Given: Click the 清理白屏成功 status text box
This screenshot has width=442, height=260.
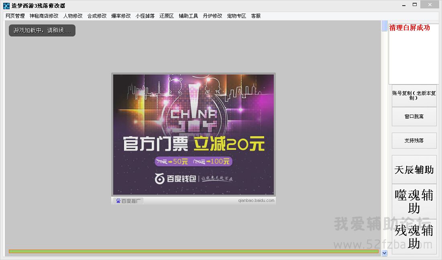Looking at the screenshot, I should pyautogui.click(x=413, y=54).
